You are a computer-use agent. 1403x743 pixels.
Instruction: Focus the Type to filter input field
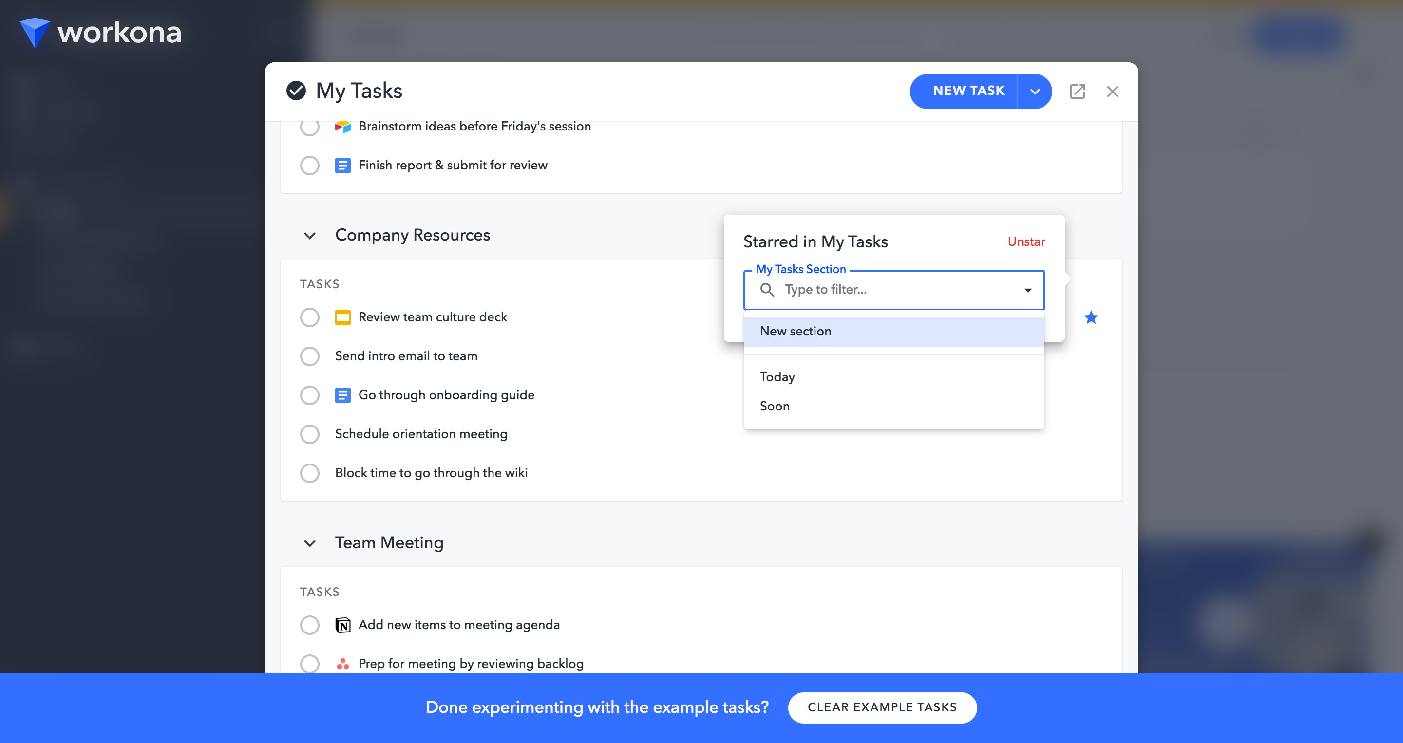tap(894, 290)
